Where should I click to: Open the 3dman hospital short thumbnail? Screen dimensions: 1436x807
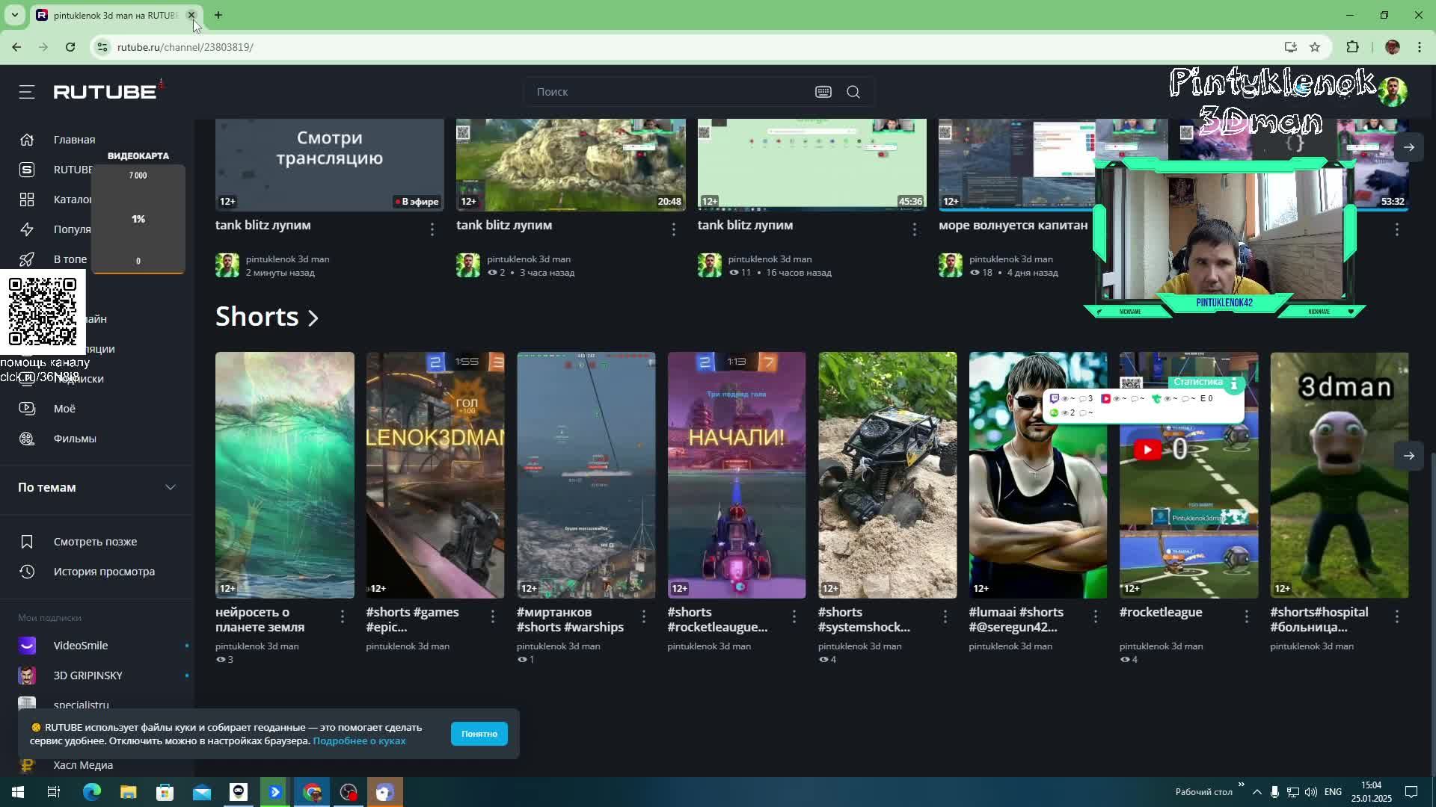click(1339, 475)
